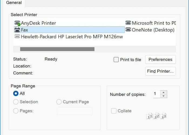
Task: Select the AnyDesk Printer icon
Action: pos(17,23)
